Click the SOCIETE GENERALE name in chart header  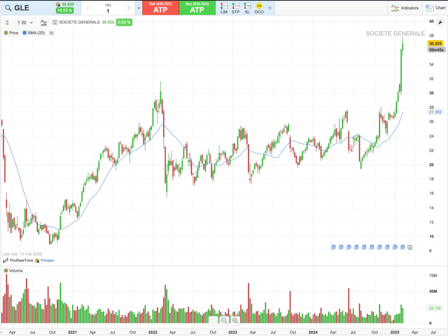click(80, 22)
